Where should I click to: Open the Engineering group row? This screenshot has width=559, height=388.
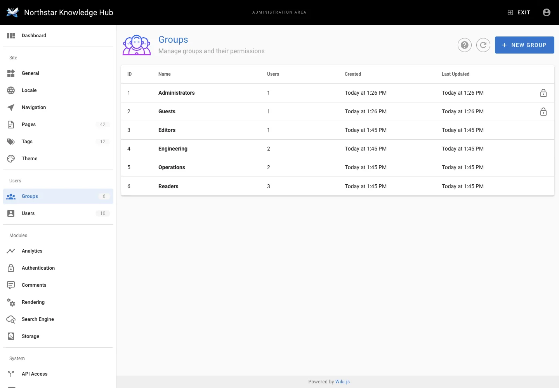(338, 149)
